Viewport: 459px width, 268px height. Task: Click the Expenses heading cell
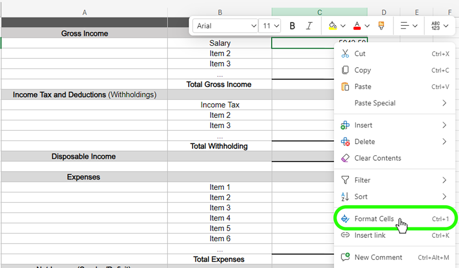(x=84, y=177)
